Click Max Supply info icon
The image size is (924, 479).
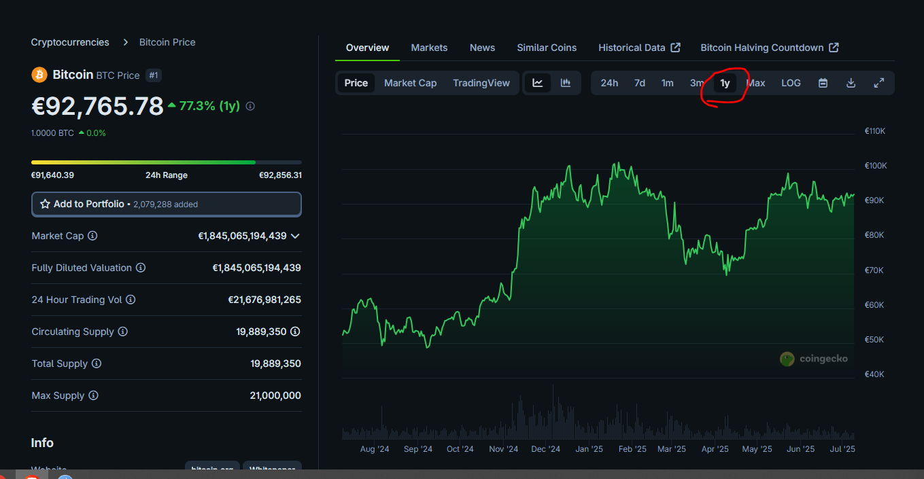[93, 395]
